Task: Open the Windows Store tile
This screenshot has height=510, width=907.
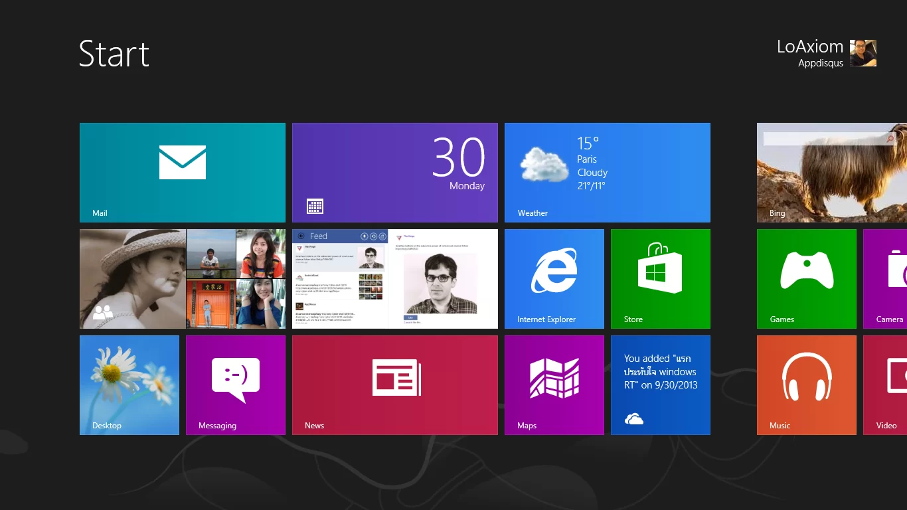Action: coord(661,279)
